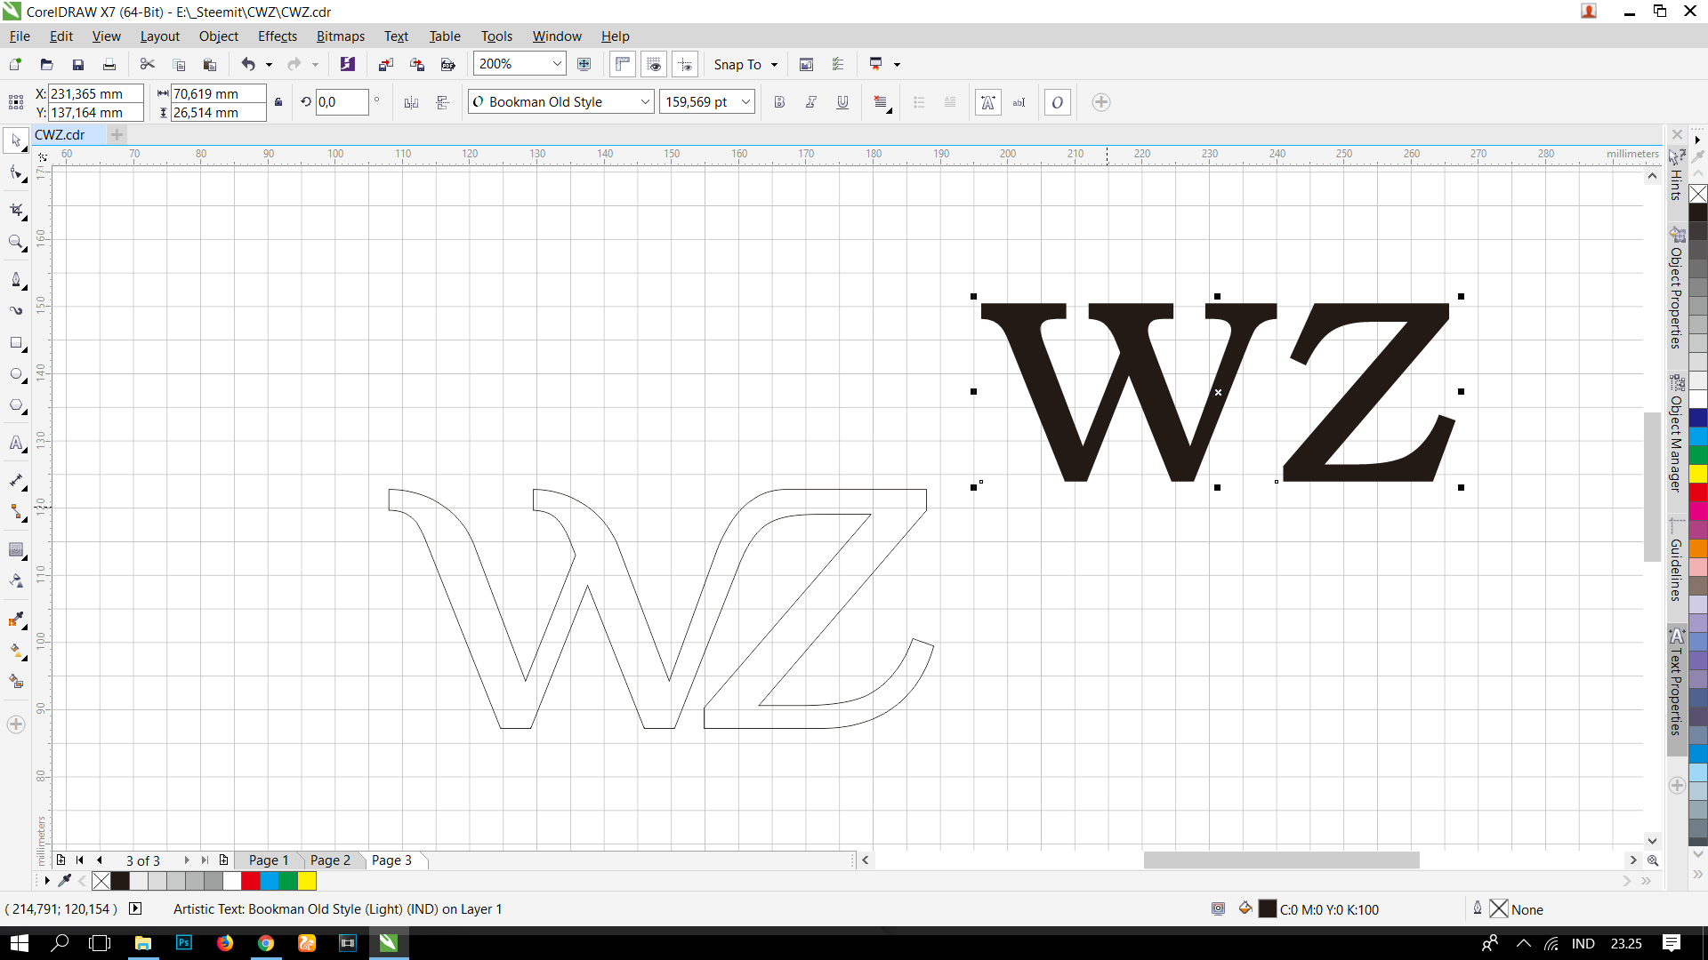The image size is (1708, 960).
Task: Select the Crop tool
Action: [16, 211]
